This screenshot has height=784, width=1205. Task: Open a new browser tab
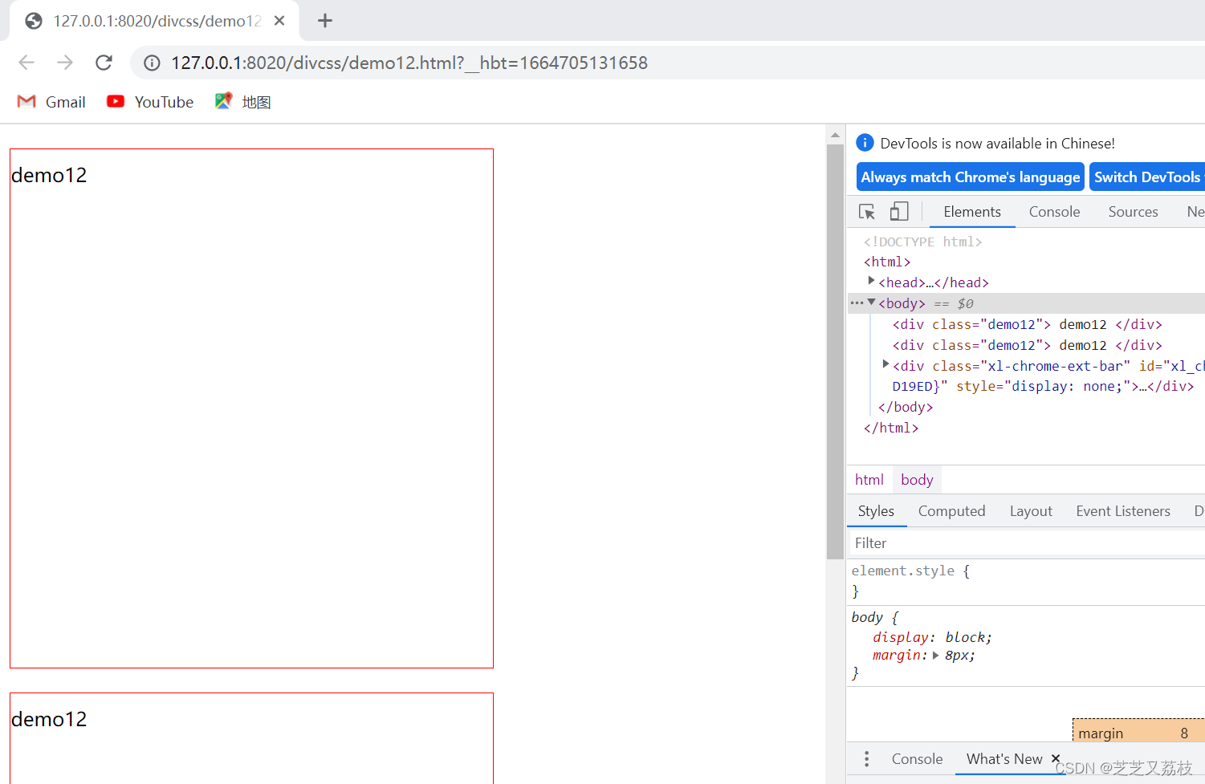click(325, 21)
